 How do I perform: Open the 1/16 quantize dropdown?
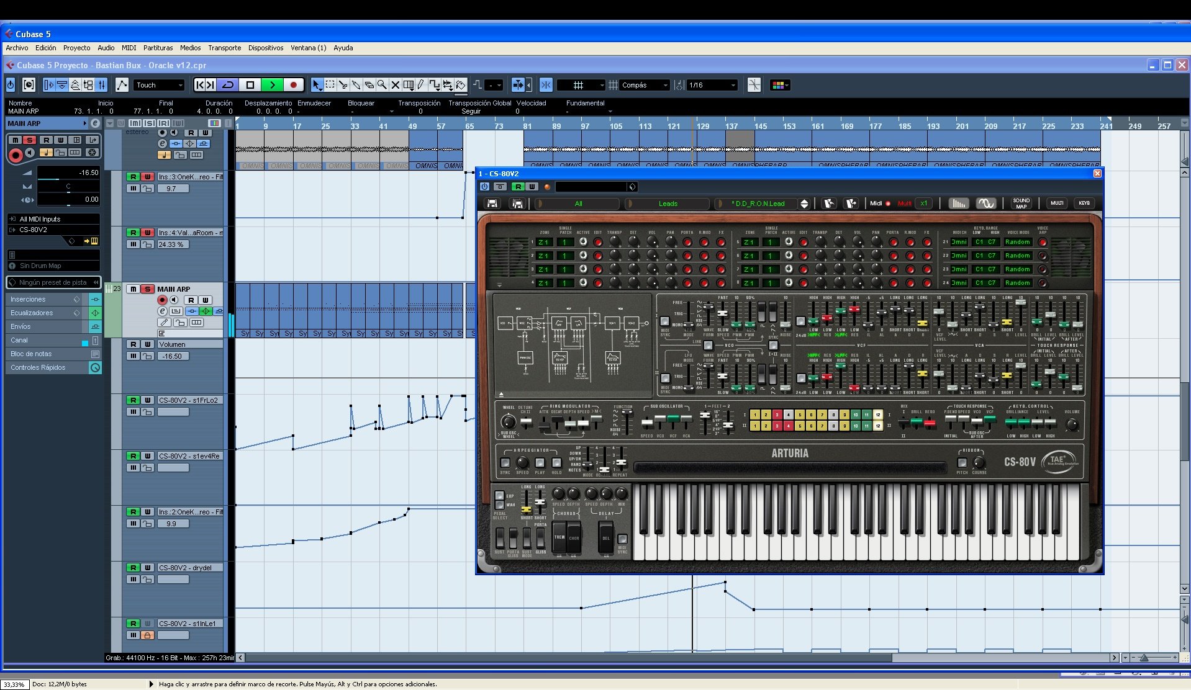click(712, 85)
